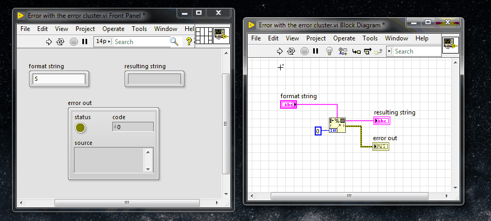Click the yellow context help question icon
The width and height of the screenshot is (491, 221).
coord(188,41)
